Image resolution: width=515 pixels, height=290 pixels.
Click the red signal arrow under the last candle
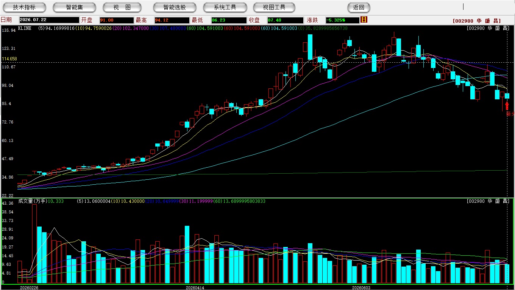pos(507,106)
